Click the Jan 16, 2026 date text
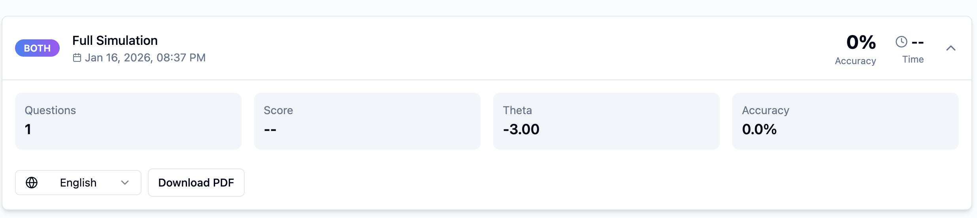The image size is (977, 218). 145,58
